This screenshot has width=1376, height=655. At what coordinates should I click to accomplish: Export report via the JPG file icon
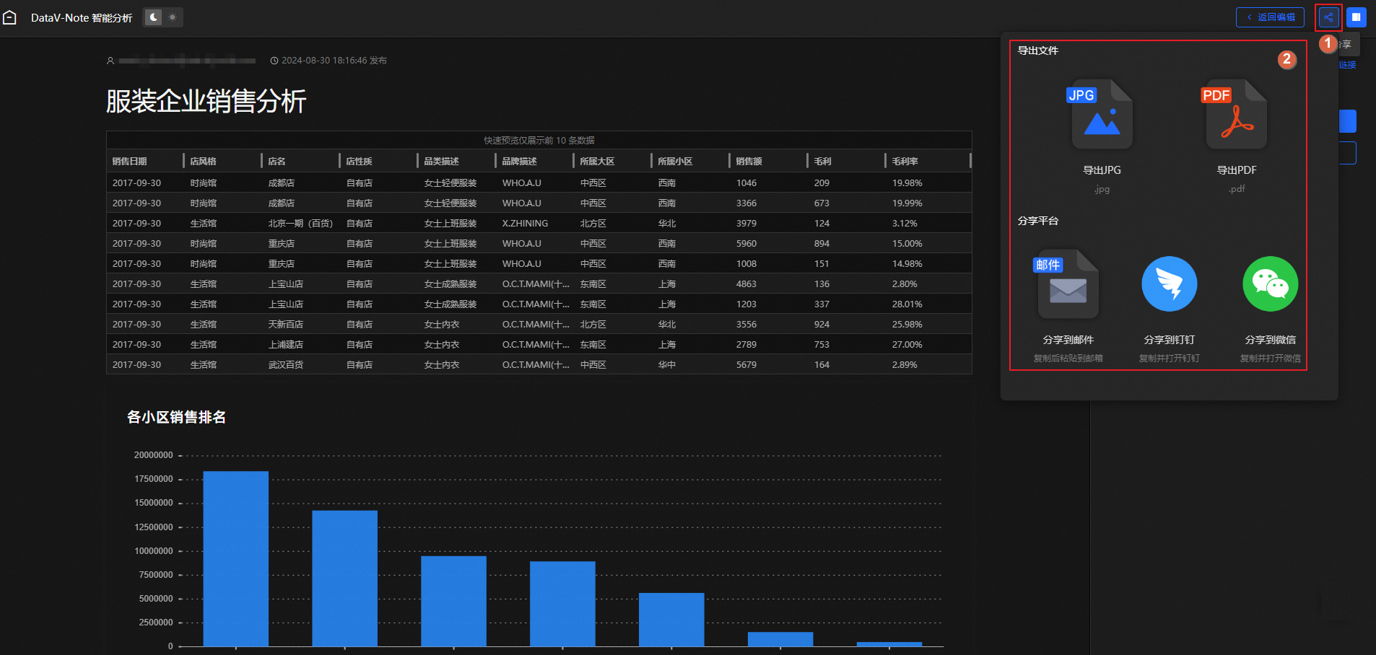pos(1102,115)
